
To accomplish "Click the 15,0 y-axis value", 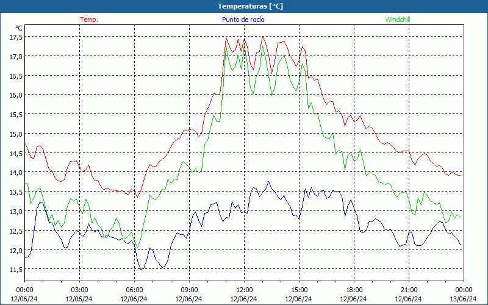I will tap(16, 134).
